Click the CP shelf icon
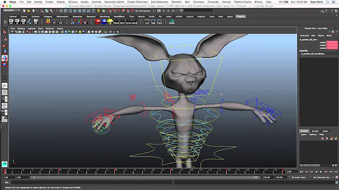 [61, 22]
